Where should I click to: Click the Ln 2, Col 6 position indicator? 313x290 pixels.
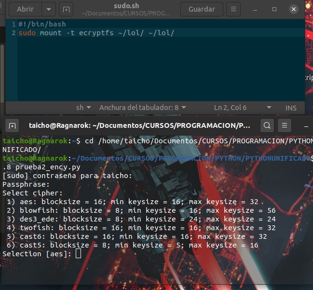(230, 108)
